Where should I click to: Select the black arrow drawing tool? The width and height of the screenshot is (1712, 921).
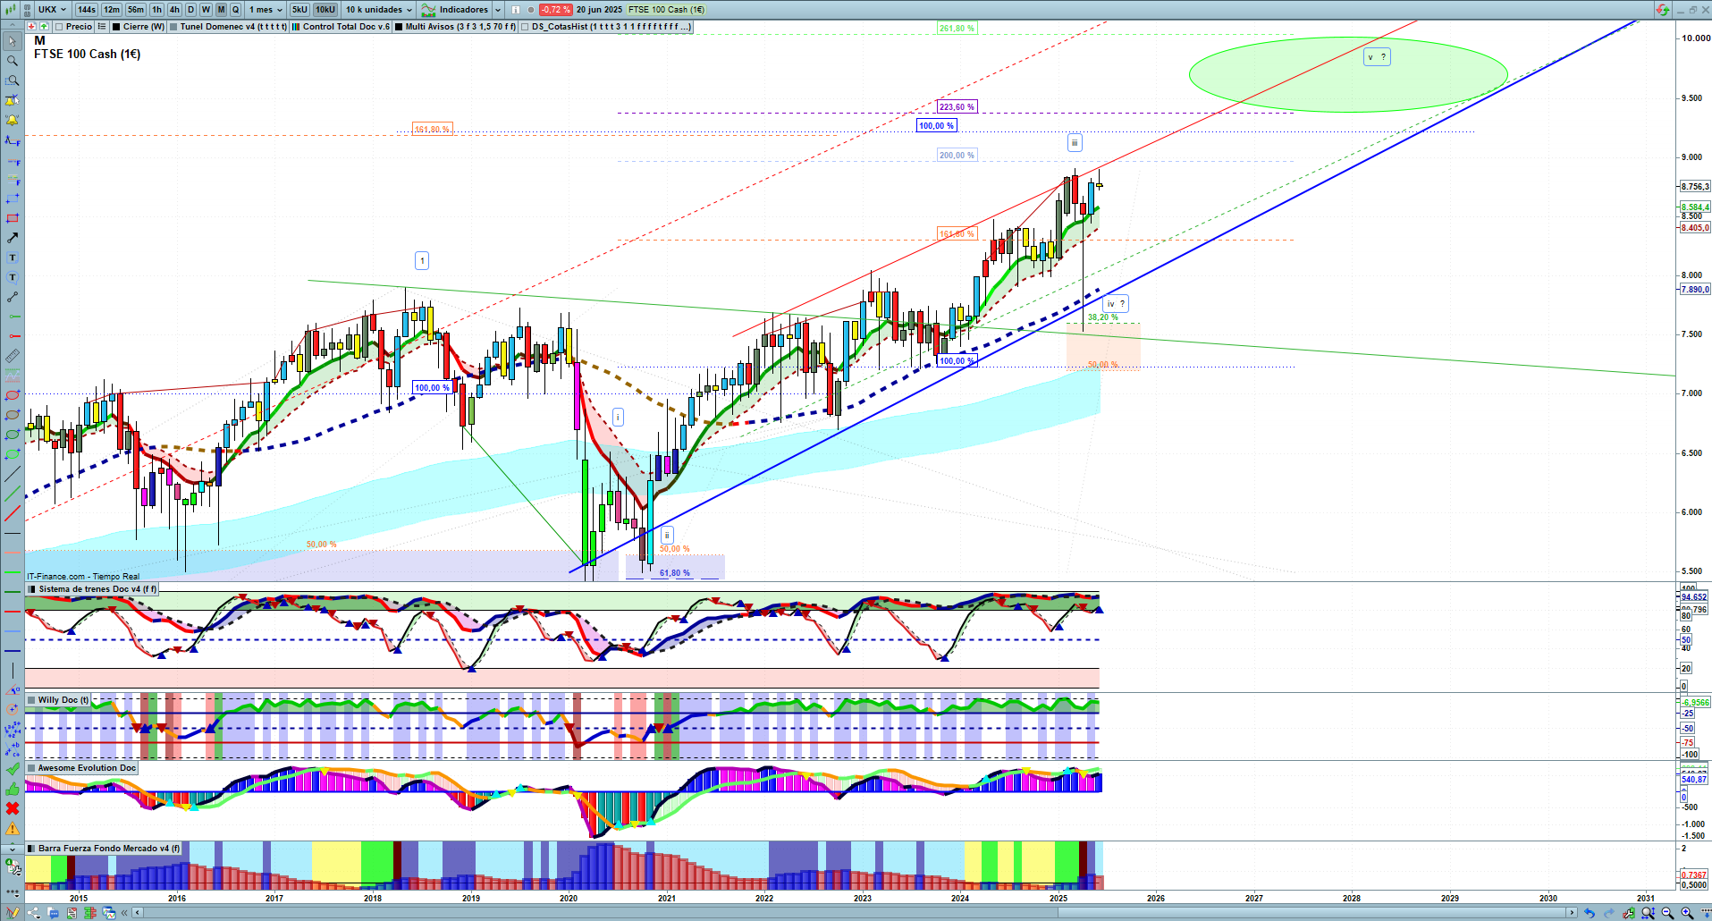[x=13, y=238]
